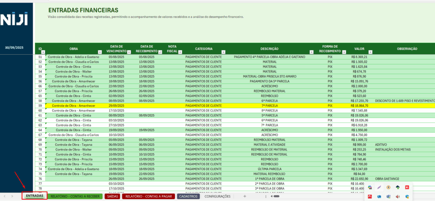Click the NIJI logo in sidebar

coord(15,20)
